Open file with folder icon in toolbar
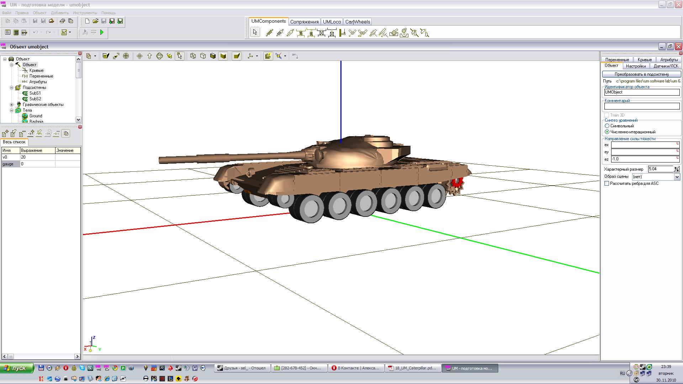 [95, 21]
